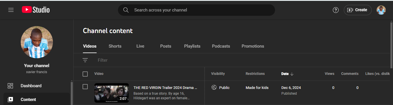Open Dashboard from the sidebar

click(x=37, y=86)
